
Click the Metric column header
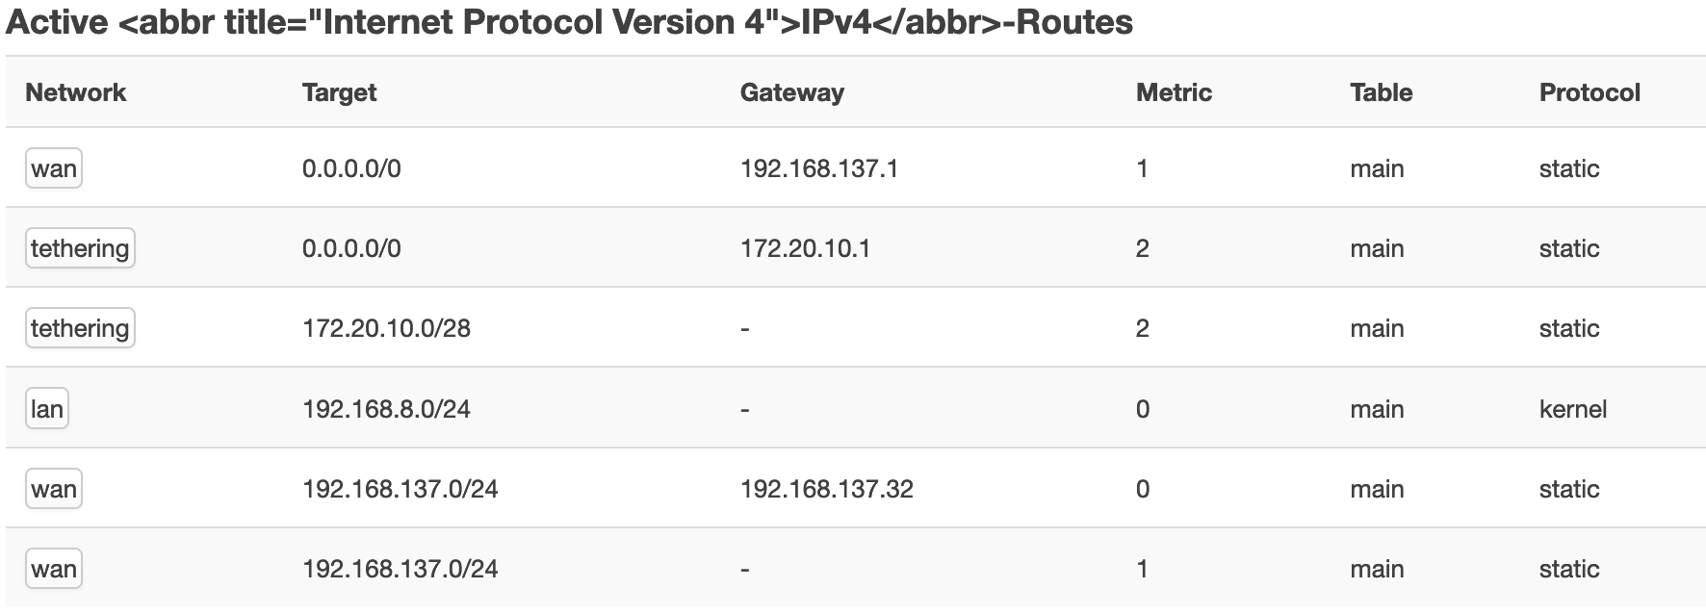[1174, 92]
